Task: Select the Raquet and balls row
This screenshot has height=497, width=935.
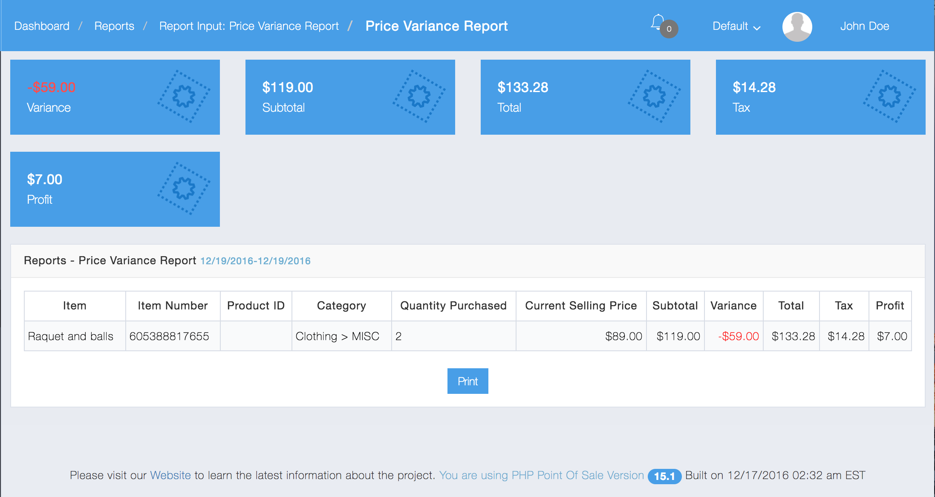Action: coord(71,336)
